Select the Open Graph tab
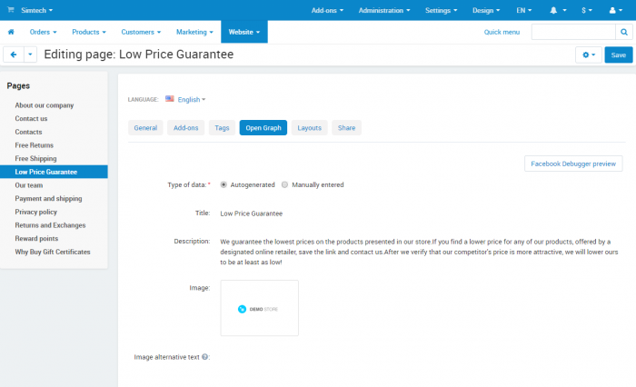The width and height of the screenshot is (636, 387). (263, 128)
